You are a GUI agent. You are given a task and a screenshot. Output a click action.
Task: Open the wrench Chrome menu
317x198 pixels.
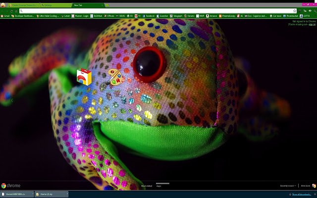(315, 11)
